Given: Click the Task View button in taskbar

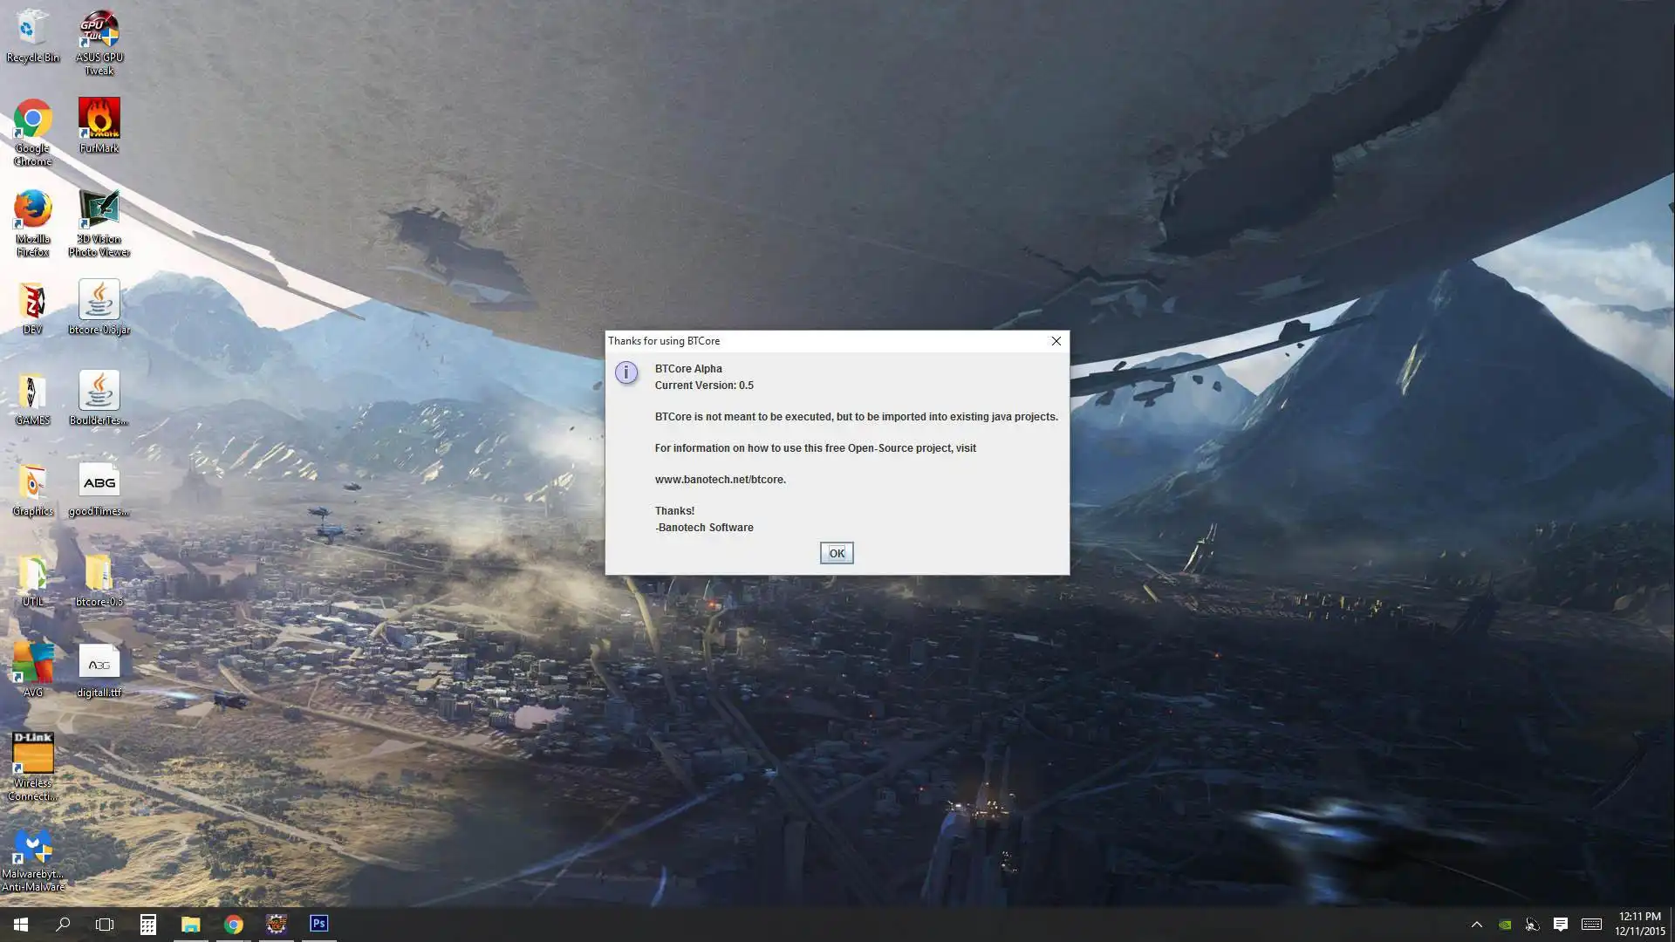Looking at the screenshot, I should (105, 924).
